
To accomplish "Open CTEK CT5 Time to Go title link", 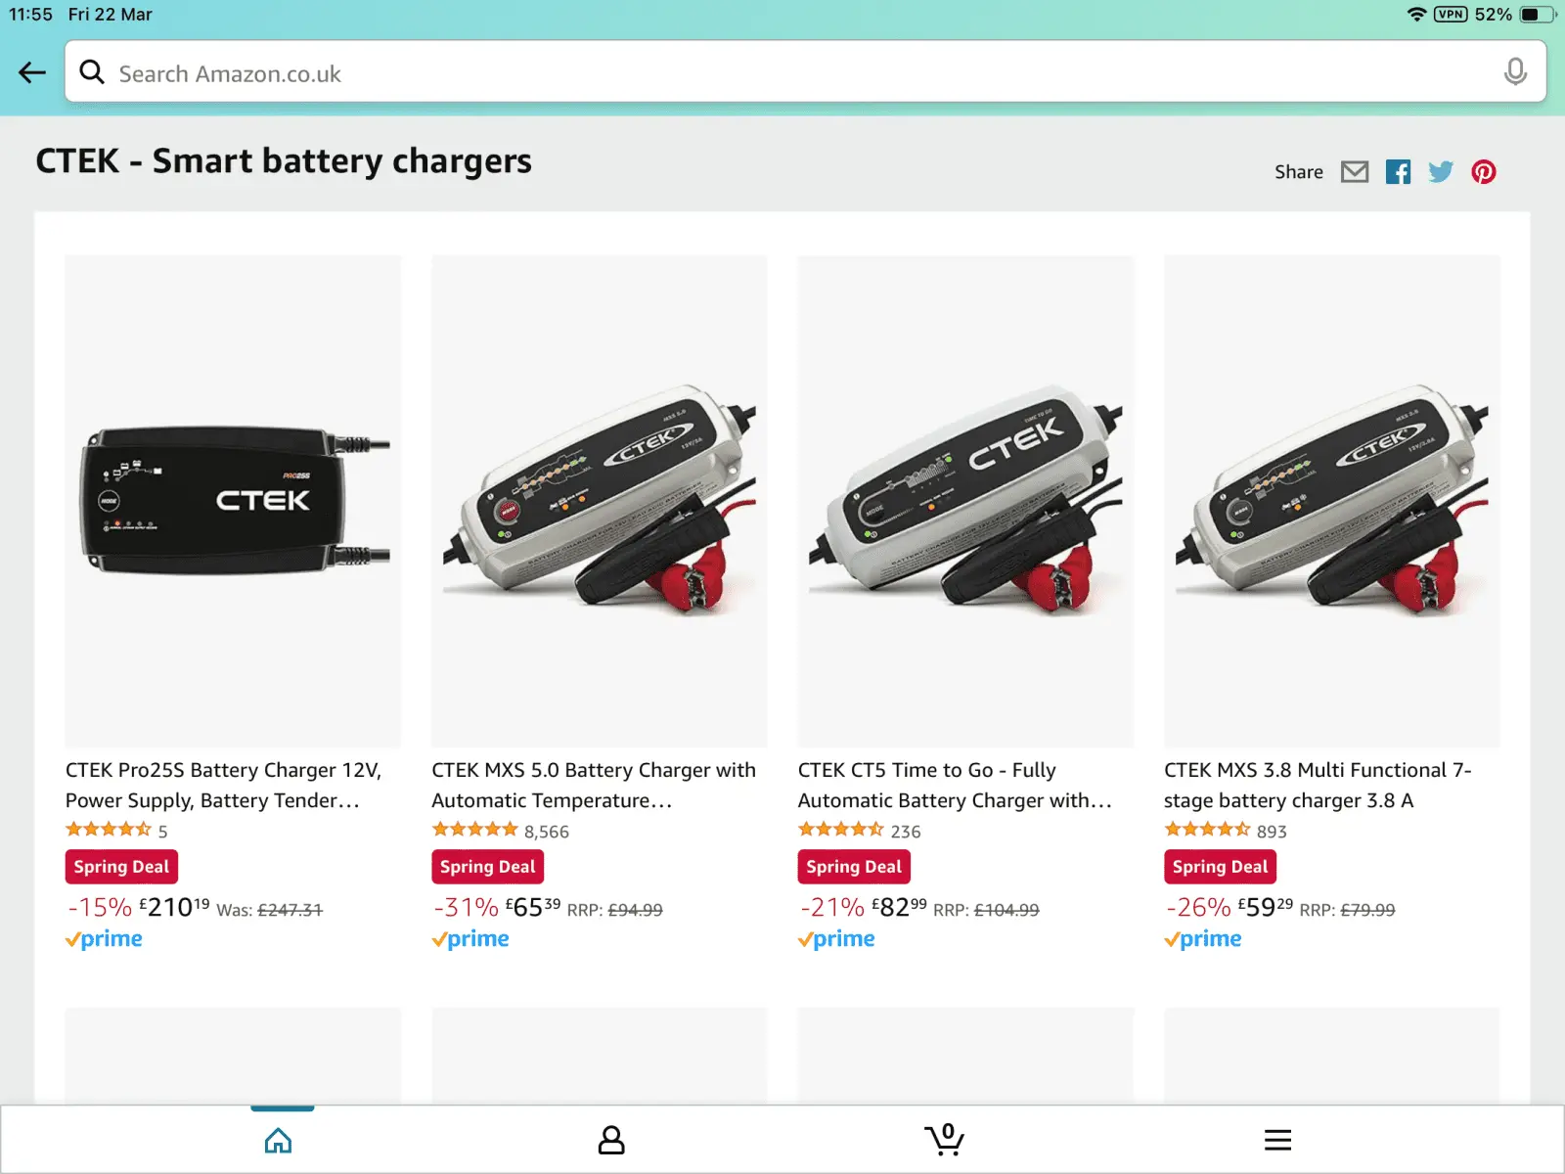I will (x=954, y=785).
